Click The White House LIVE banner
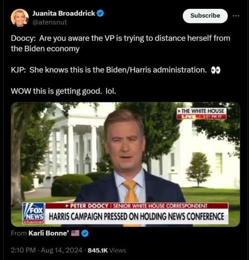The width and height of the screenshot is (249, 260). coord(202,113)
